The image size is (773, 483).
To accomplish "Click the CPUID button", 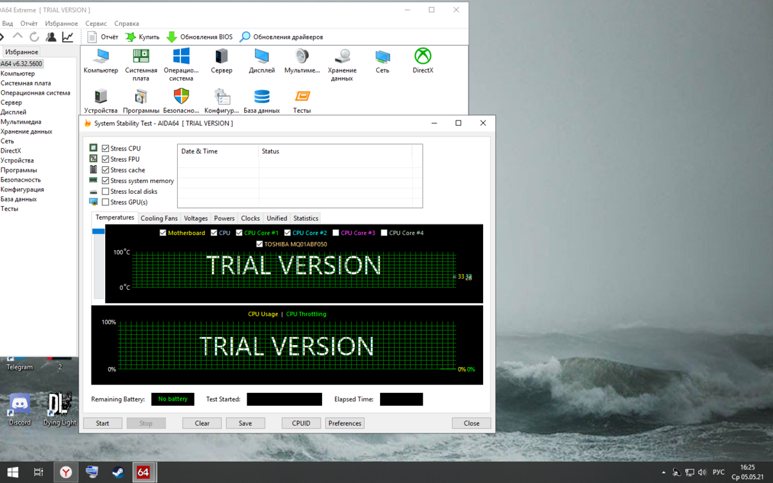I will point(301,423).
